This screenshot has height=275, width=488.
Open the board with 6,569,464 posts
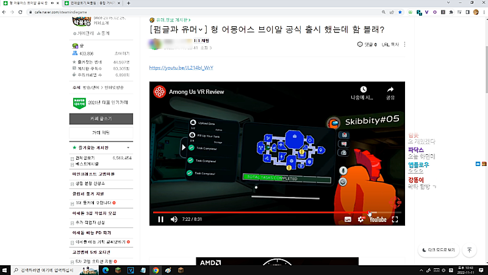tap(85, 158)
